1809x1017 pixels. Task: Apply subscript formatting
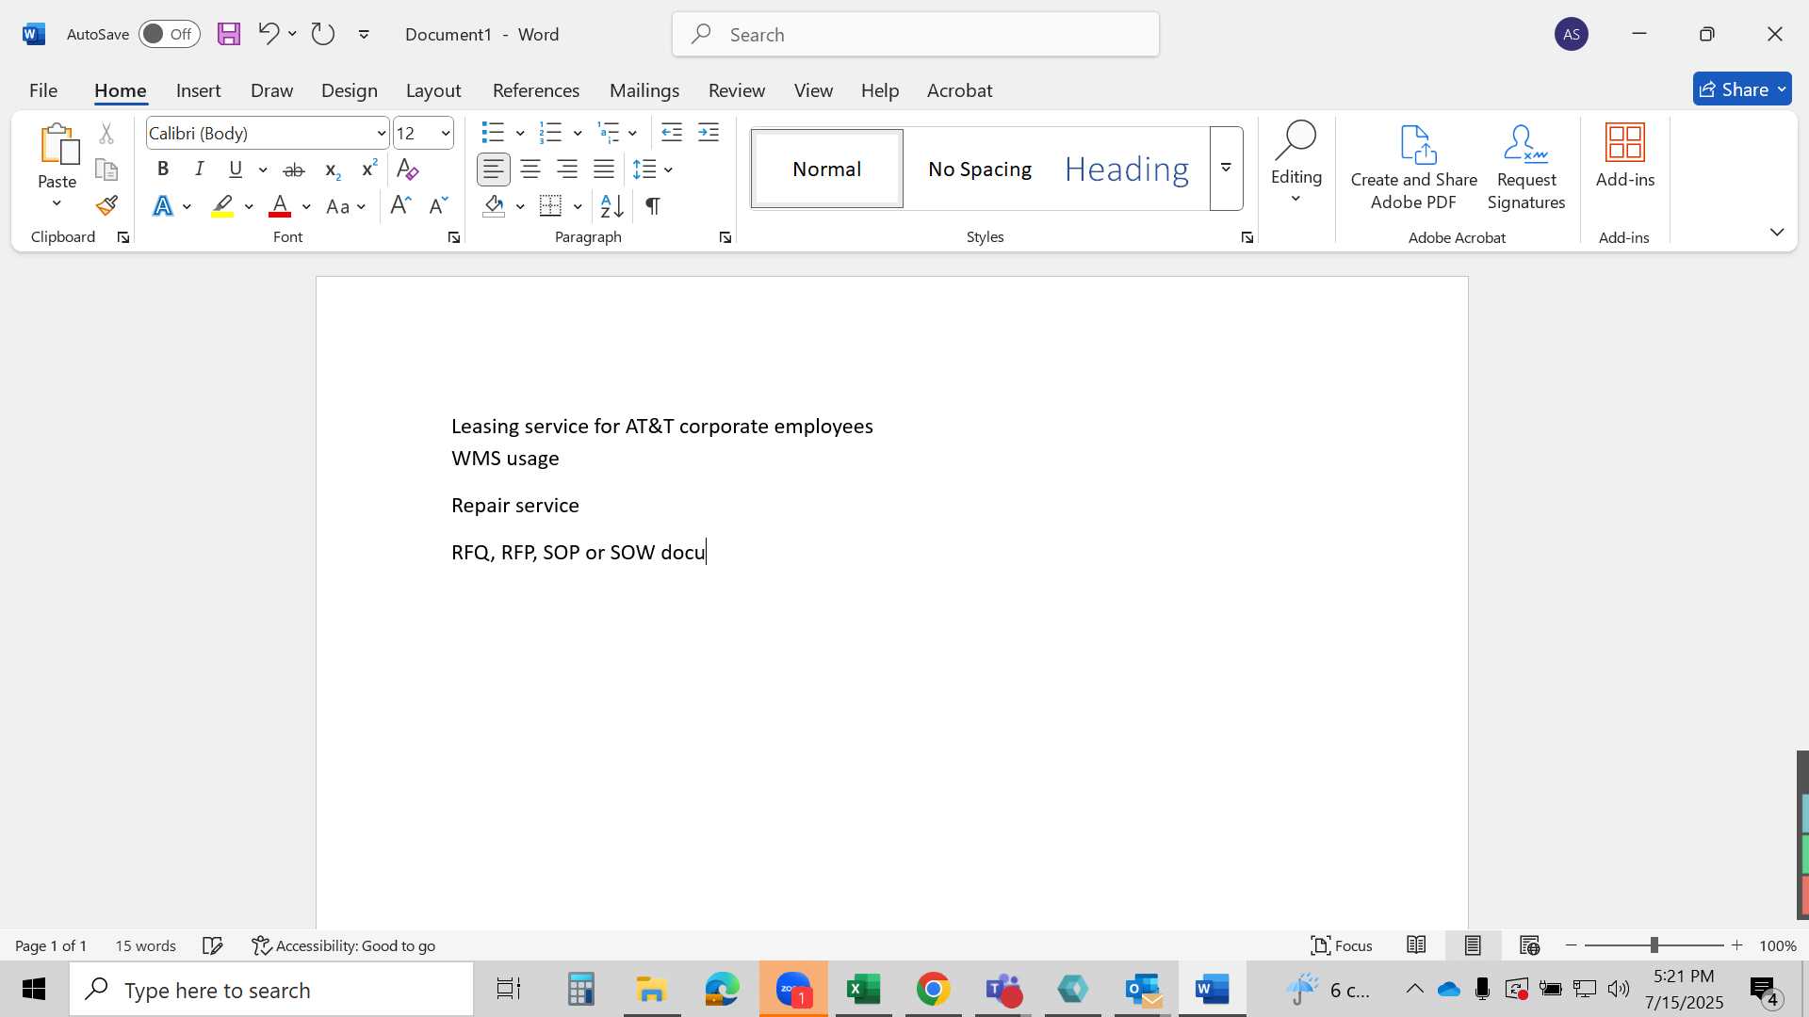click(x=332, y=169)
